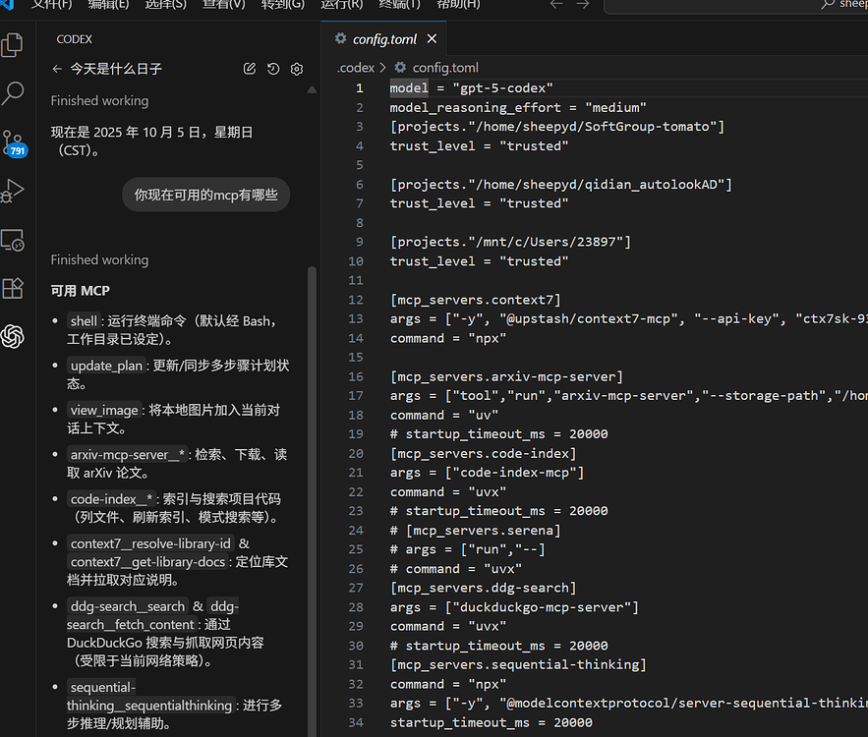This screenshot has height=737, width=868.
Task: Click the scroll-up arrow of chat panel
Action: click(312, 89)
